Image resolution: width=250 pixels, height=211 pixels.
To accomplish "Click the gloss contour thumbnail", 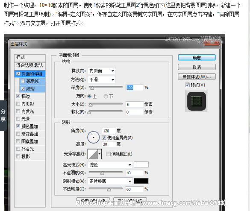I will [x=93, y=154].
